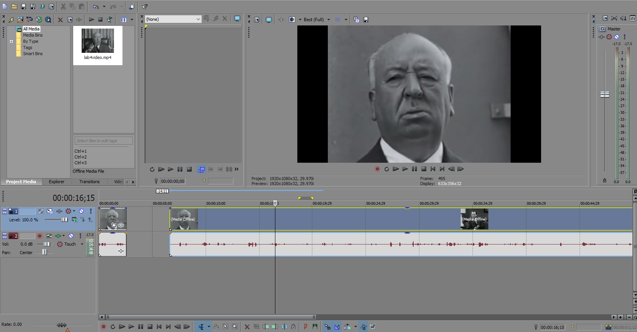Click the Capture Video camera icon
The width and height of the screenshot is (637, 332).
click(x=30, y=19)
